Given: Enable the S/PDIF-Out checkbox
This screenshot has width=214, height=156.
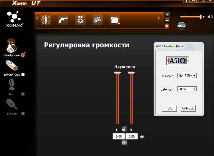Looking at the screenshot, I should (x=23, y=75).
